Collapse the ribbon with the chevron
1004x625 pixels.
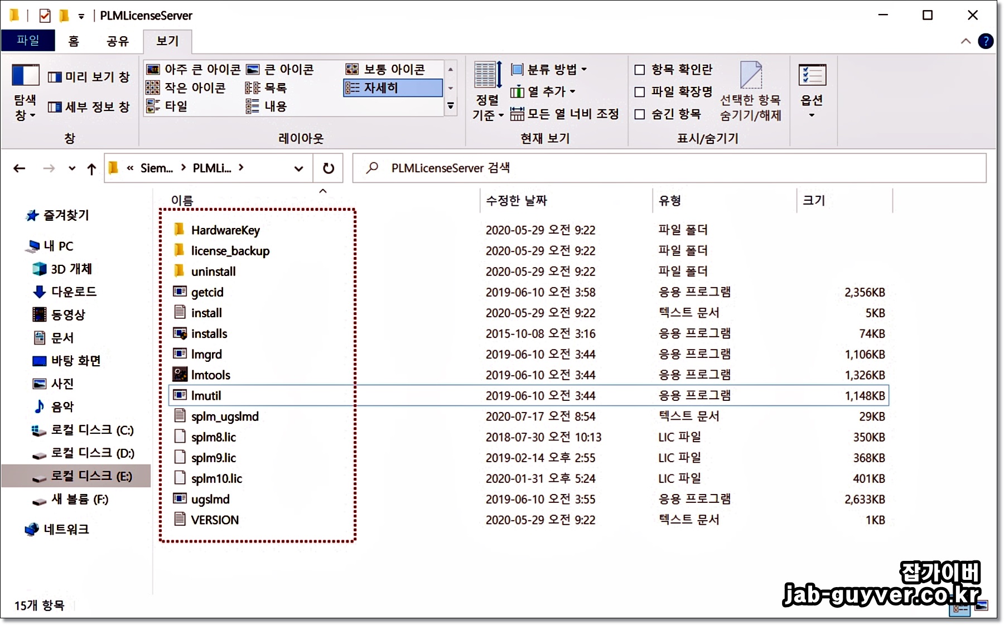pyautogui.click(x=966, y=41)
